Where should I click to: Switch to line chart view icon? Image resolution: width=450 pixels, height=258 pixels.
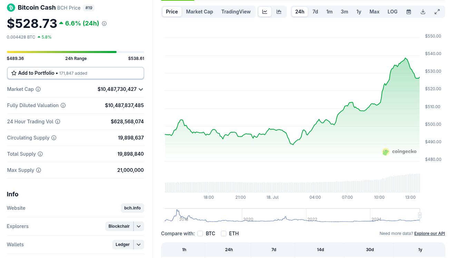265,12
